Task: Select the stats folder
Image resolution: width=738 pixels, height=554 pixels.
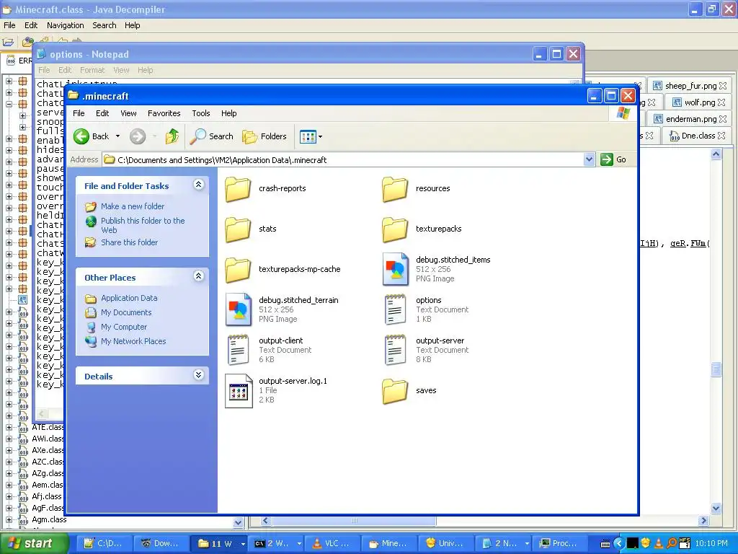Action: click(x=251, y=229)
